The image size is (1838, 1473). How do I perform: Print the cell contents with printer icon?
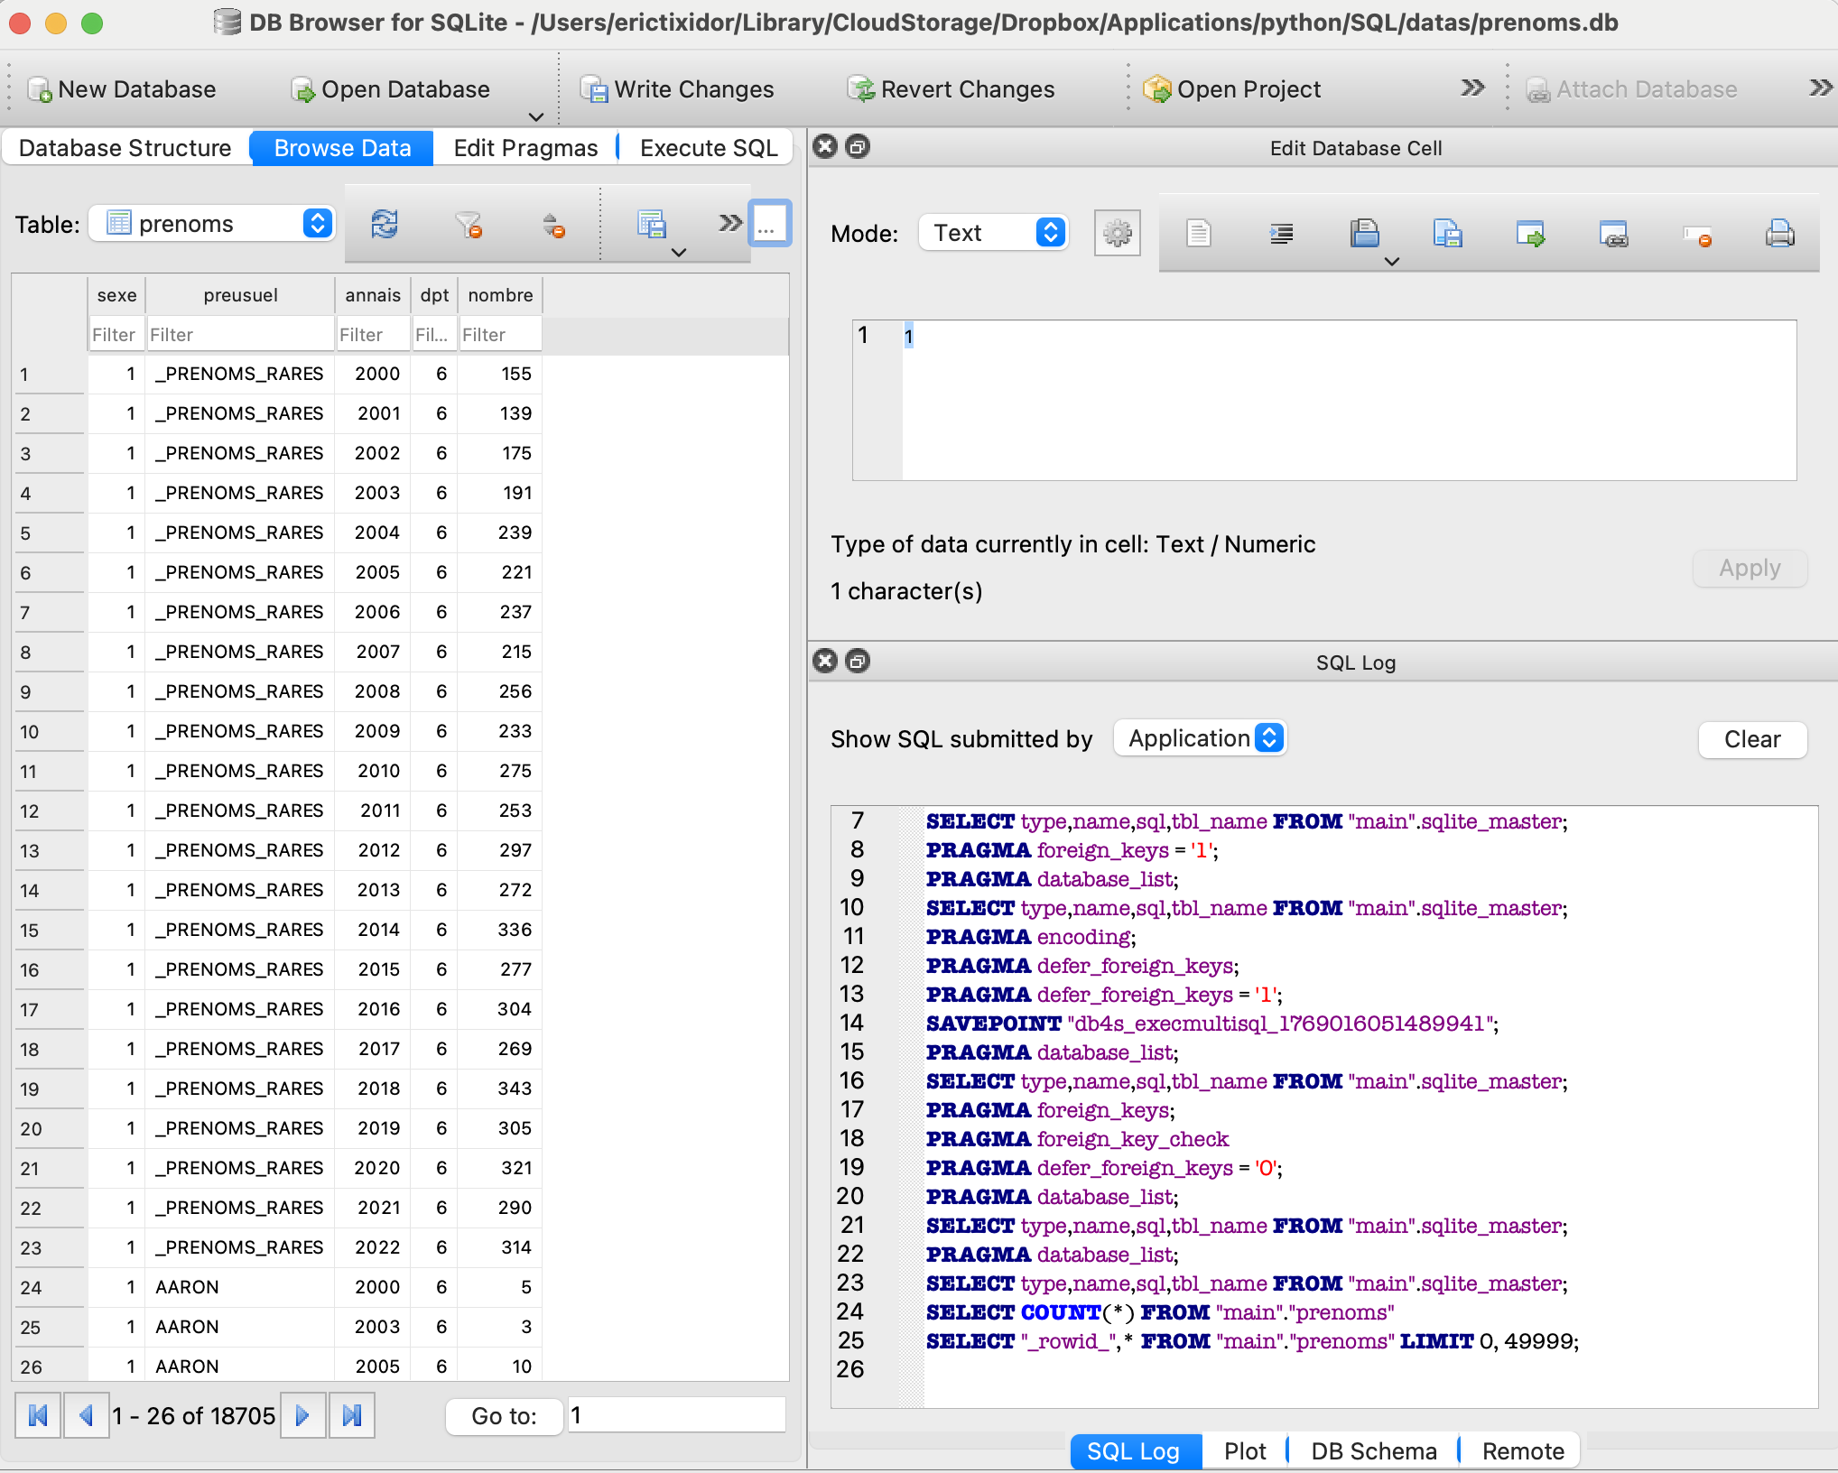(x=1778, y=234)
